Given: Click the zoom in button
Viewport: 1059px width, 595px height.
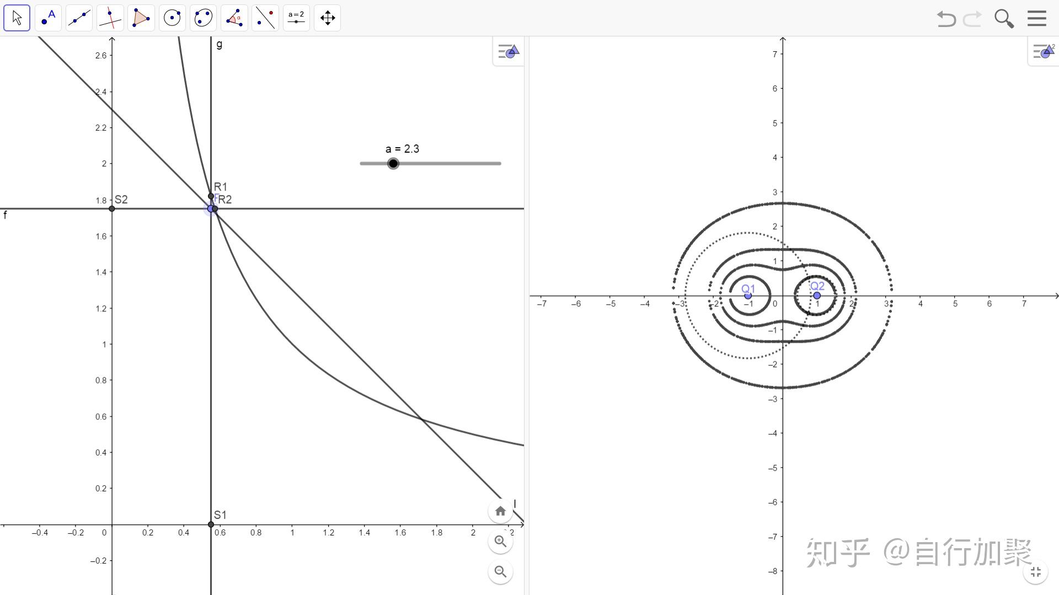Looking at the screenshot, I should (500, 542).
